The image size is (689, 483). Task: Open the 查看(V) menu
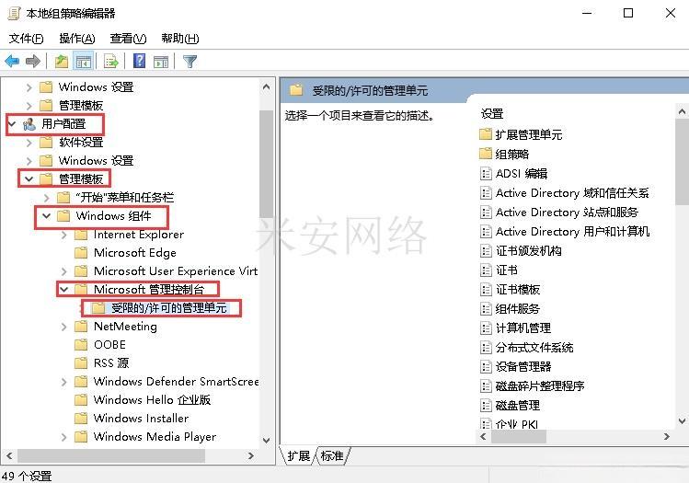[x=128, y=39]
